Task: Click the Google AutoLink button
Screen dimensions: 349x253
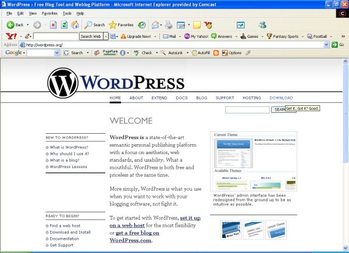Action: 172,53
